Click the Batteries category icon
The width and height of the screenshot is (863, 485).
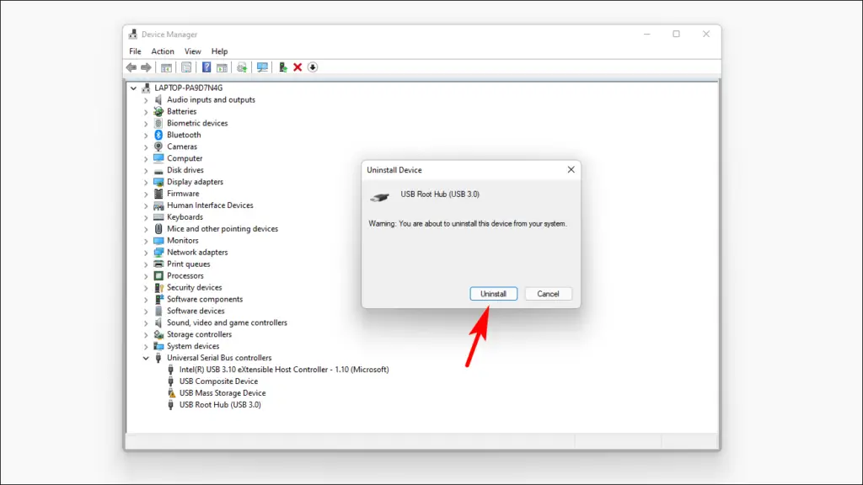[x=158, y=111]
